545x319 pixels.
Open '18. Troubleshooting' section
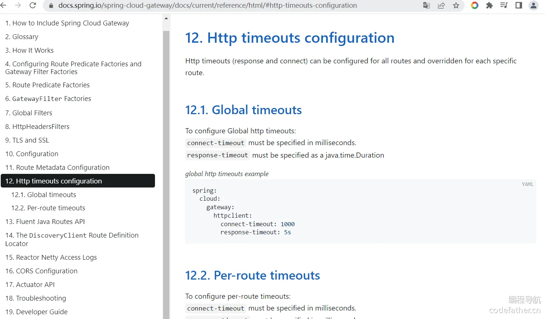pos(36,298)
